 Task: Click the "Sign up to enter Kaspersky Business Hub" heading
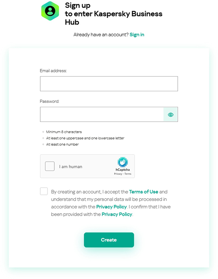tap(114, 14)
